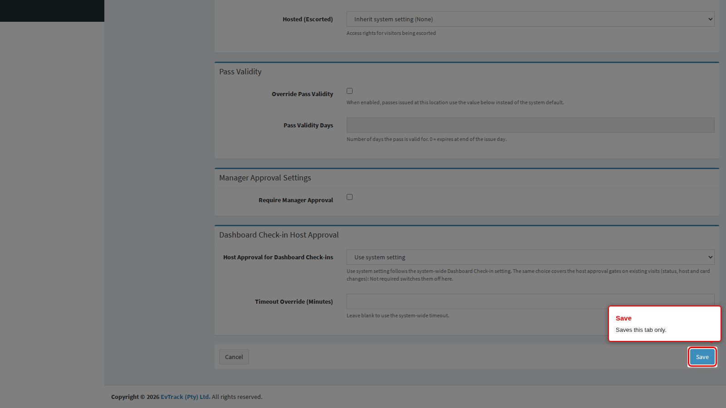Tick the Require Manager Approval checkbox

point(349,197)
